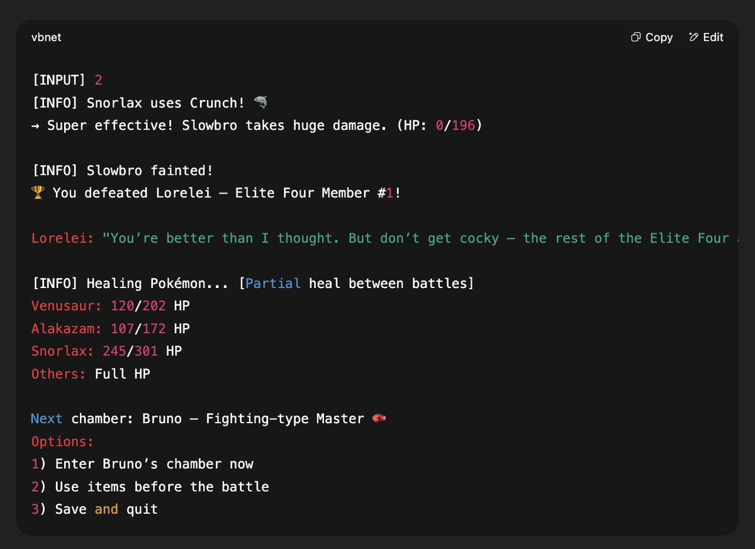Click the "Snorlax: 245/301 HP" line

point(106,352)
